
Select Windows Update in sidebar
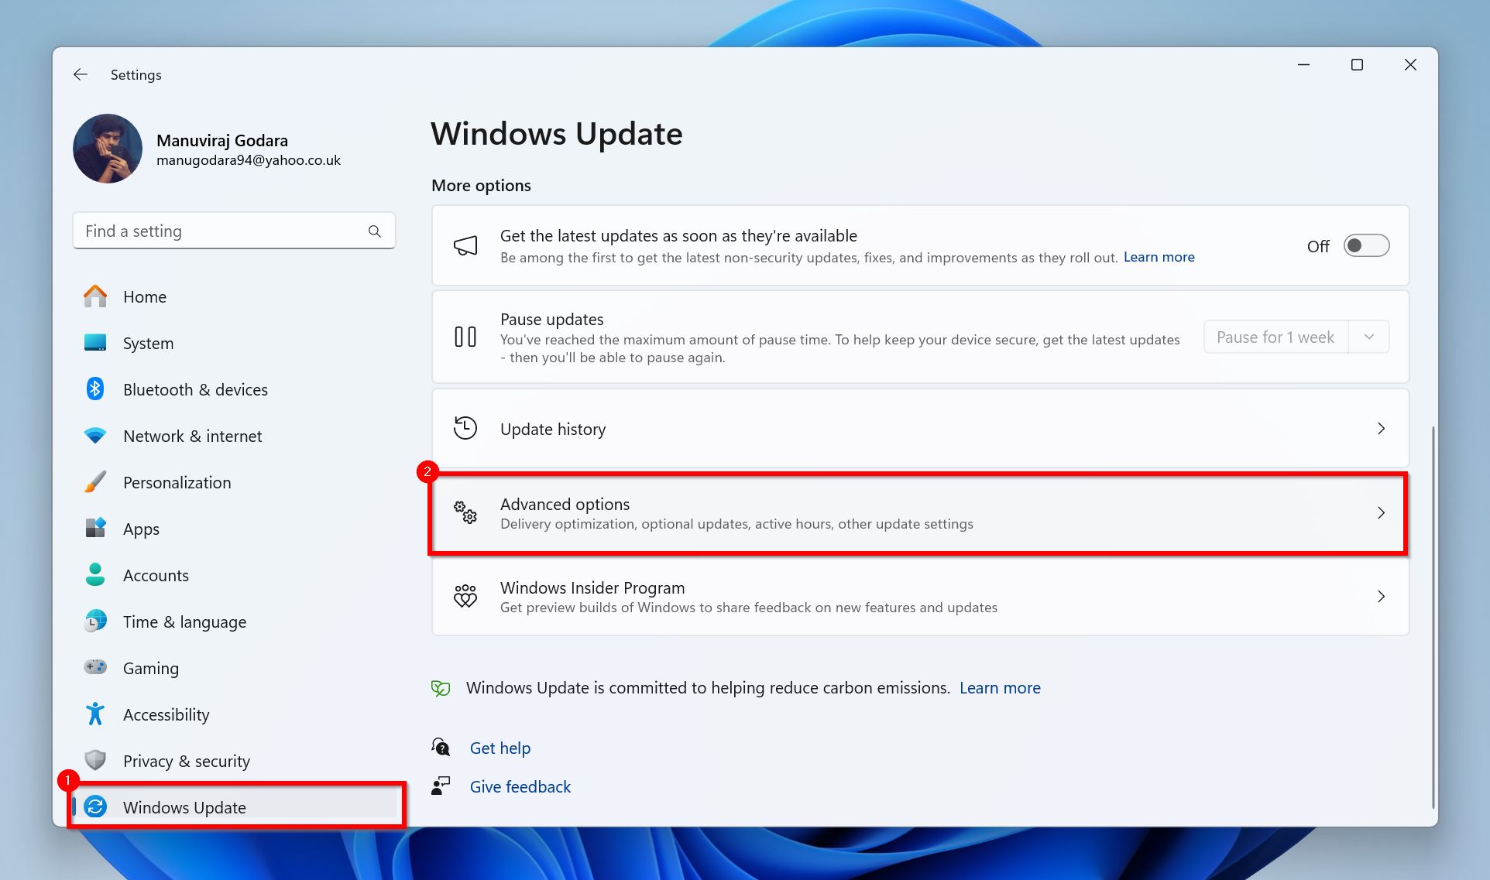(x=234, y=807)
